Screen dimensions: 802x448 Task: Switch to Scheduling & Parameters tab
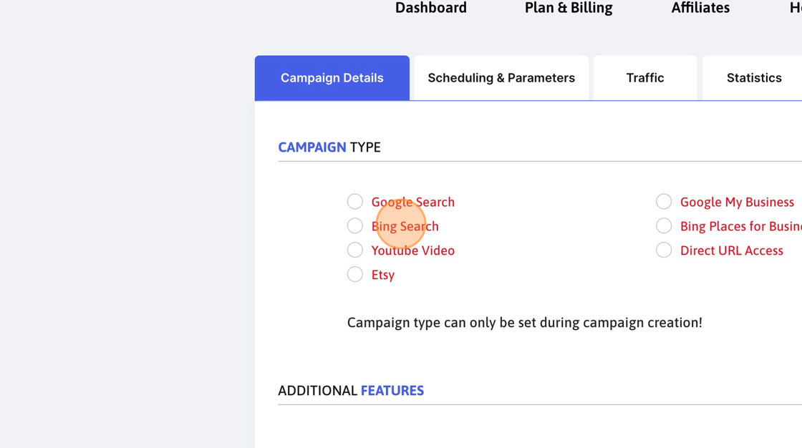[501, 78]
